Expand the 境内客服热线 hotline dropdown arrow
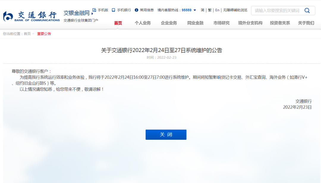Screen dimensions: 321x183 tap(195, 10)
